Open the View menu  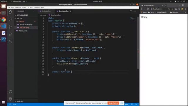tap(24, 7)
